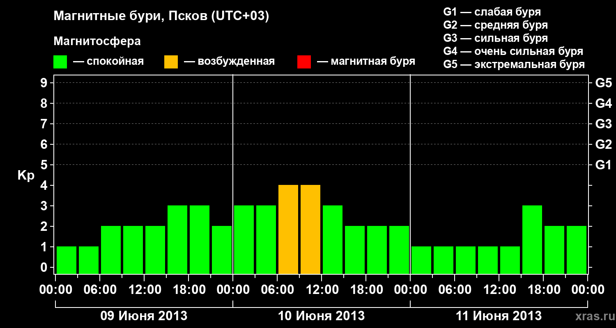The width and height of the screenshot is (616, 328).
Task: Click the '— магнитная буря' legend label
Action: 366,62
